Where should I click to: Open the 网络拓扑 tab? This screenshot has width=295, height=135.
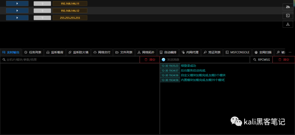click(146, 52)
